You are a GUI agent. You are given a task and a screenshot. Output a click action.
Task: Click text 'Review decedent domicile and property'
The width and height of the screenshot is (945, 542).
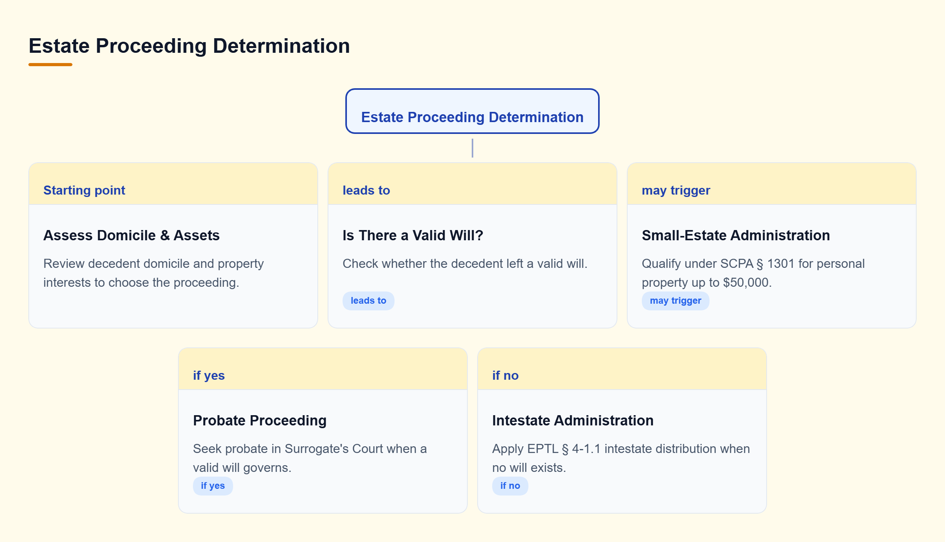pos(154,264)
